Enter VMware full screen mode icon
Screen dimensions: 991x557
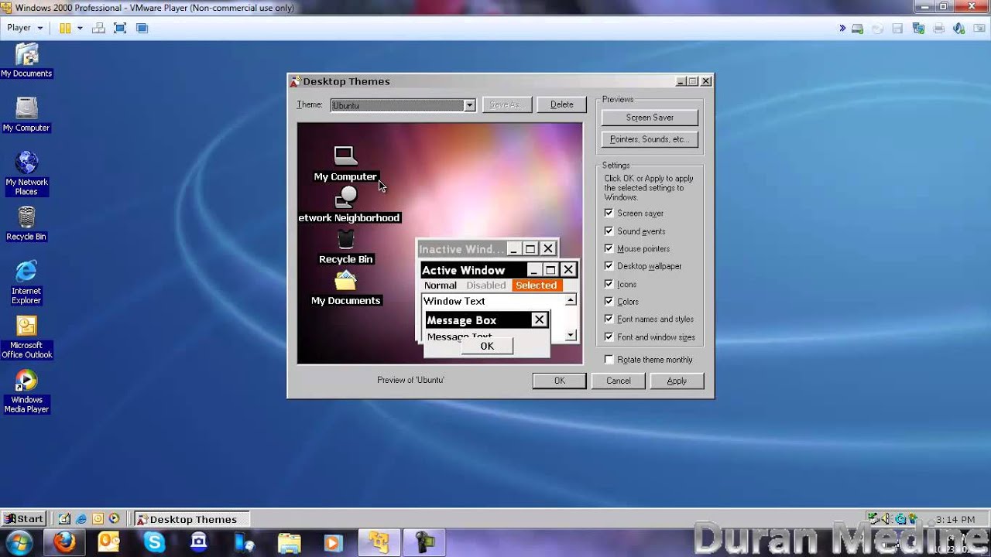pyautogui.click(x=120, y=28)
